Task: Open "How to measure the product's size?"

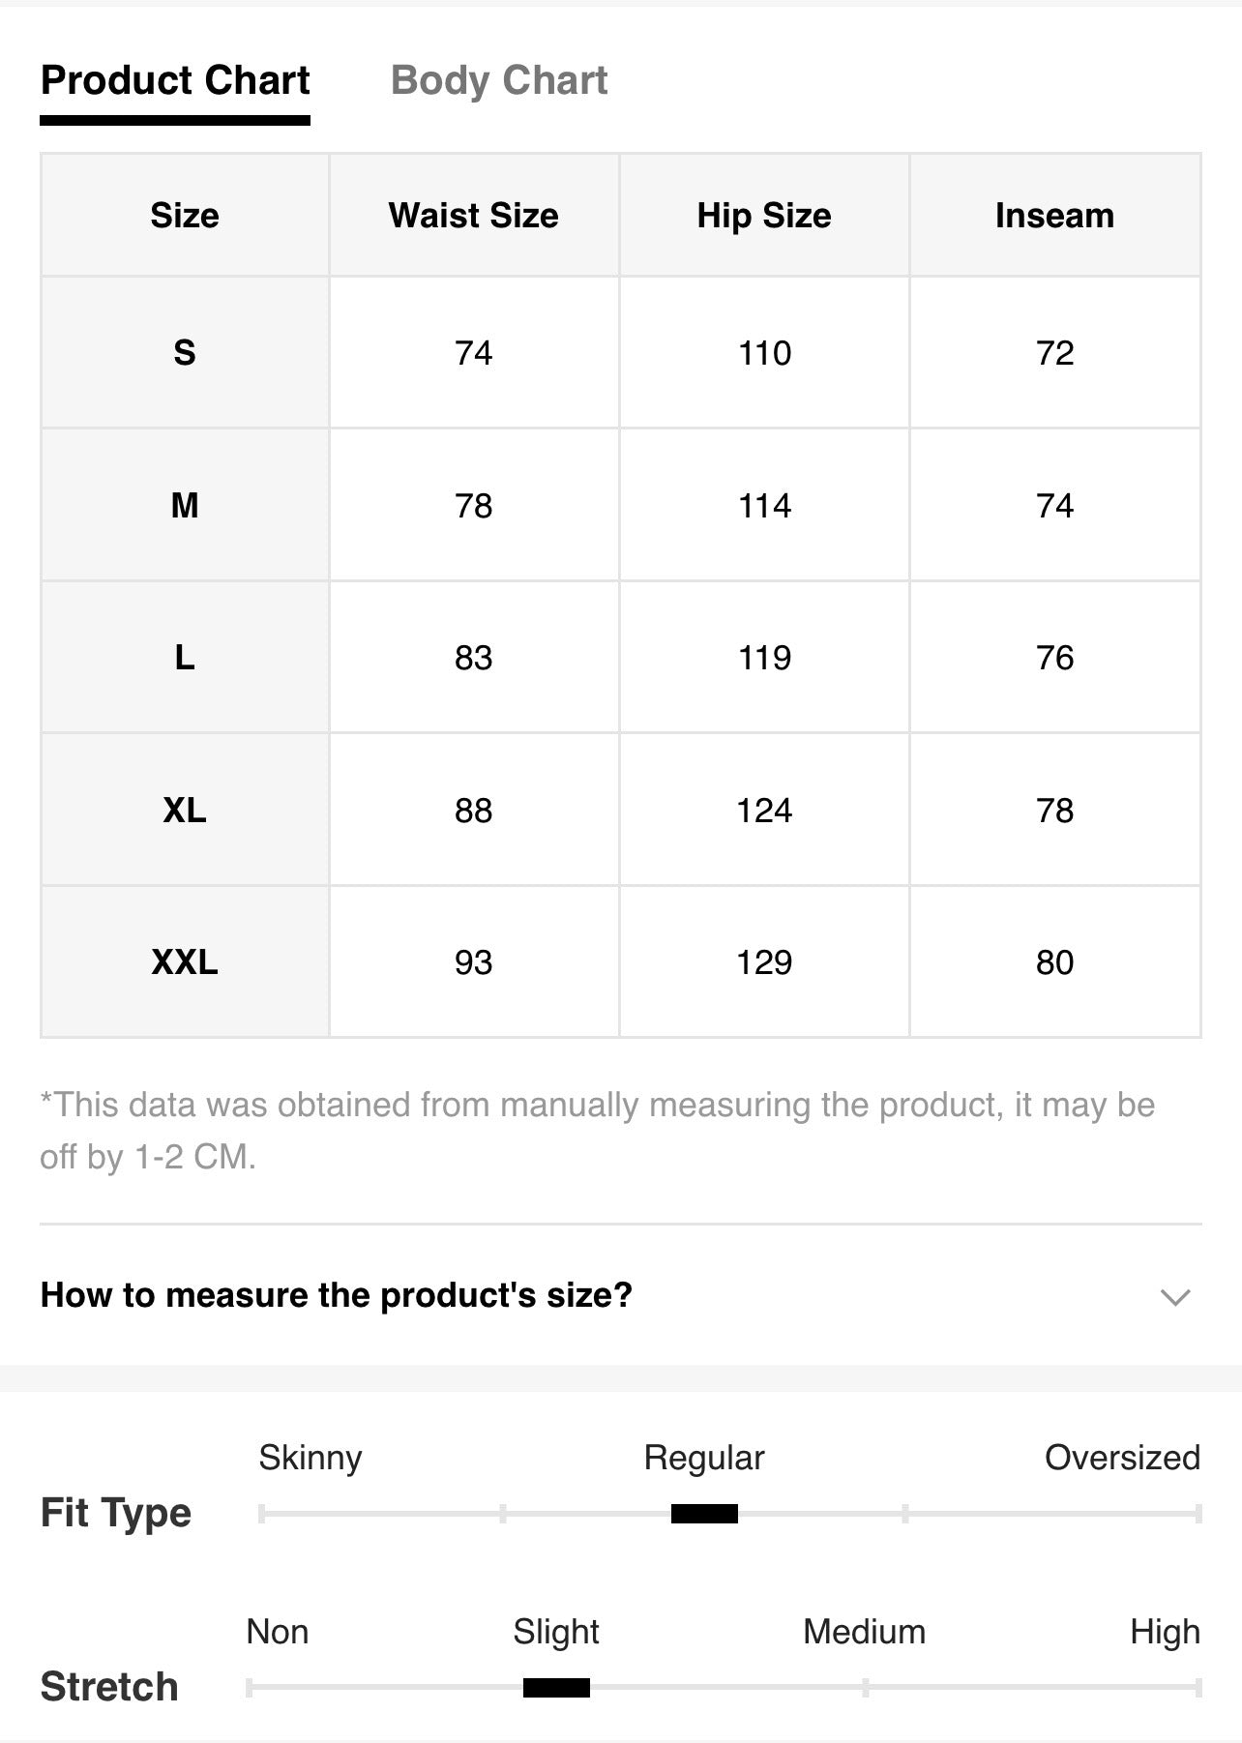Action: 336,1295
